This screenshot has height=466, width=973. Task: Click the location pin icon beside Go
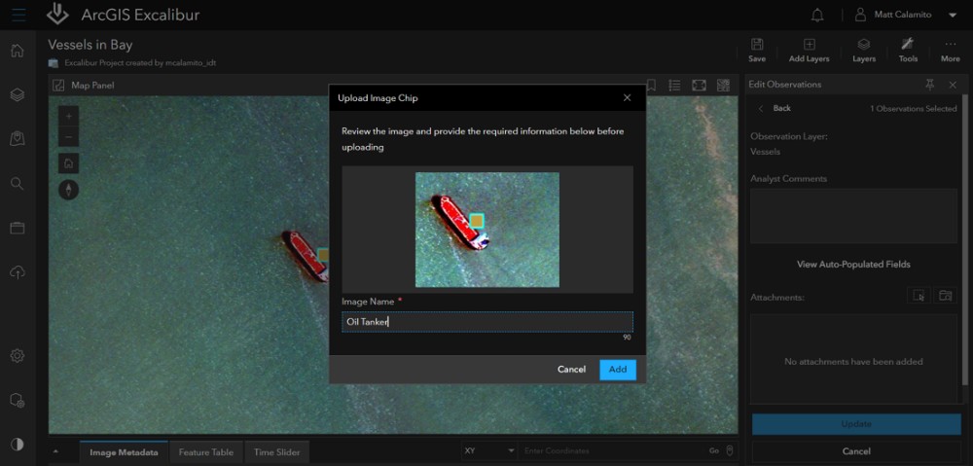[730, 450]
